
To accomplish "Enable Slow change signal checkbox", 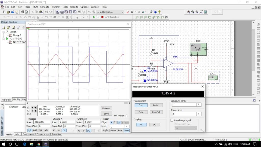I will pyautogui.click(x=172, y=120).
